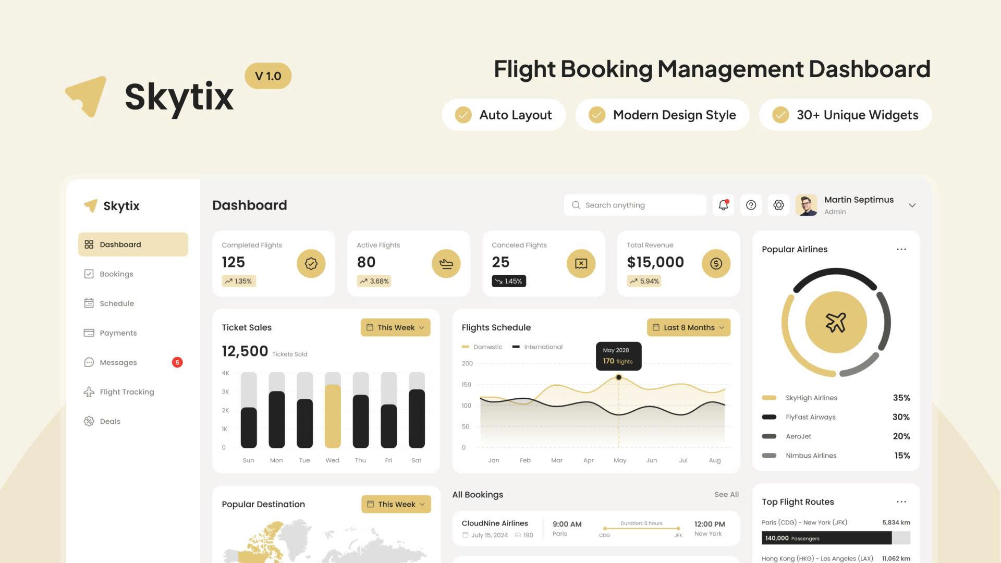The width and height of the screenshot is (1001, 563).
Task: Open the Popular Destination This Week dropdown
Action: [x=396, y=504]
